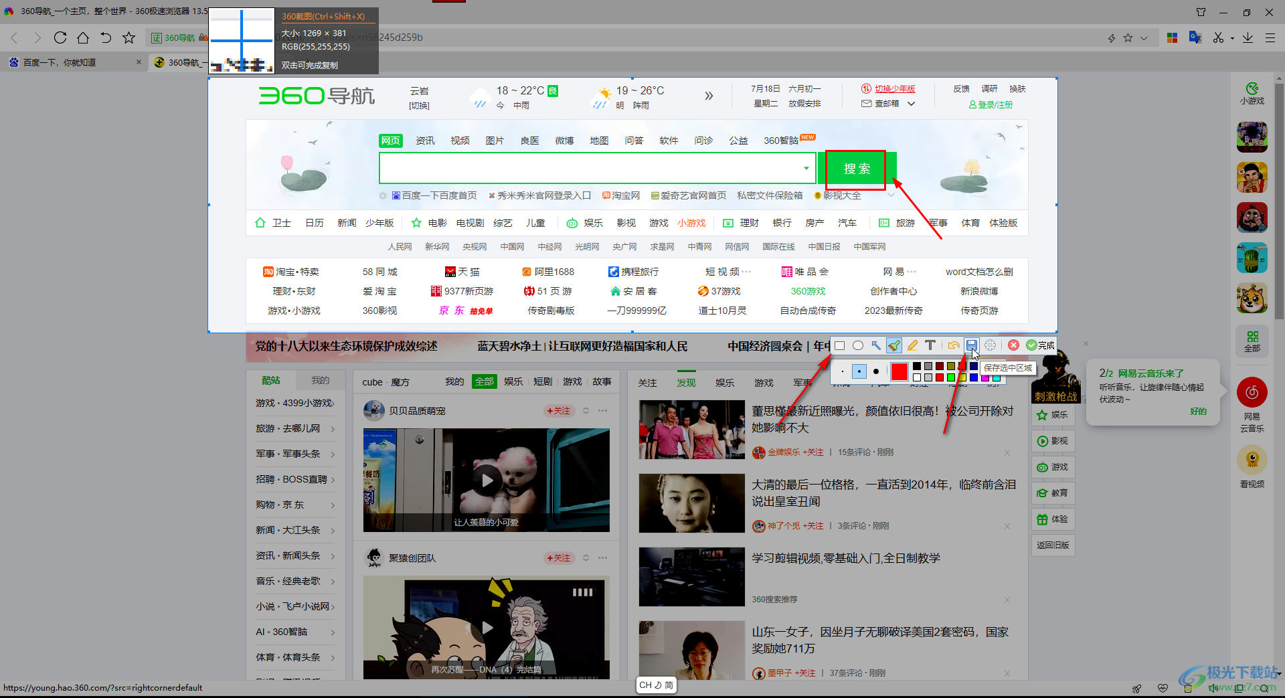Select the yellow highlighter pencil tool
1285x698 pixels.
coord(912,345)
